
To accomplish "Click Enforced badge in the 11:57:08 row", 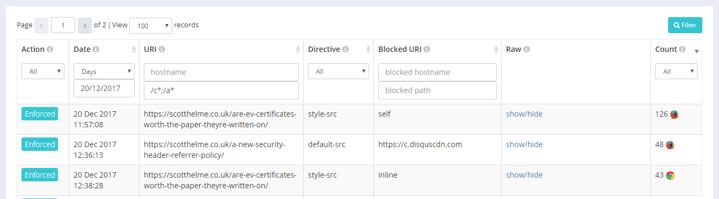I will point(40,114).
